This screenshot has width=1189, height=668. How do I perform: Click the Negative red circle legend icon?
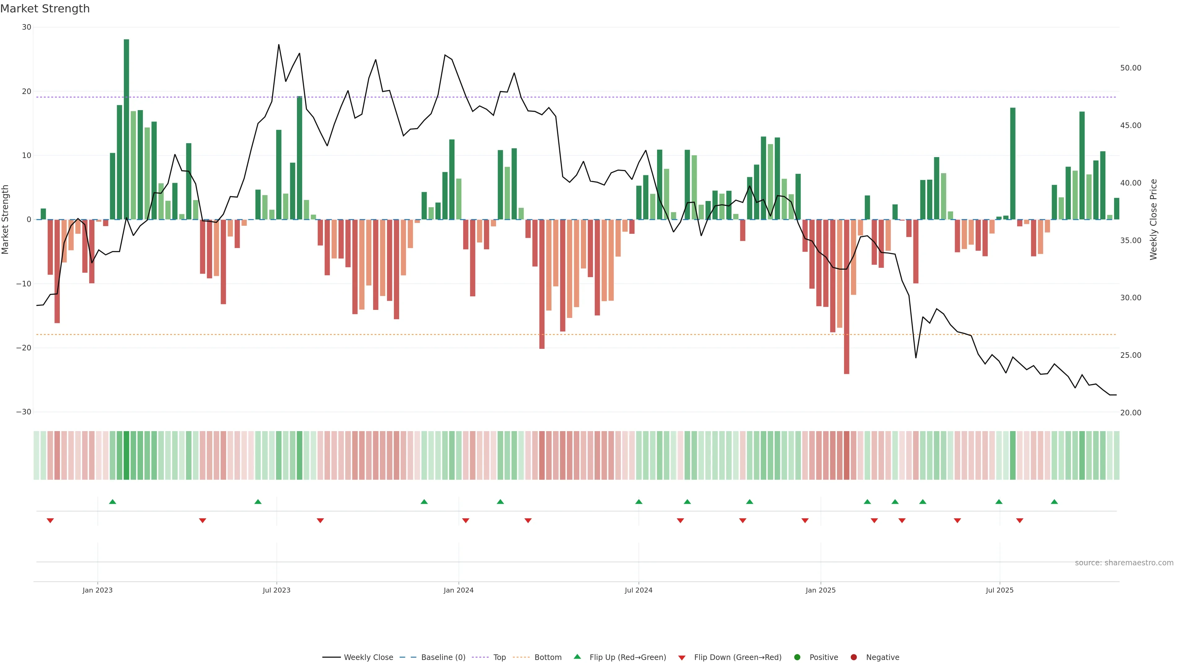[853, 657]
